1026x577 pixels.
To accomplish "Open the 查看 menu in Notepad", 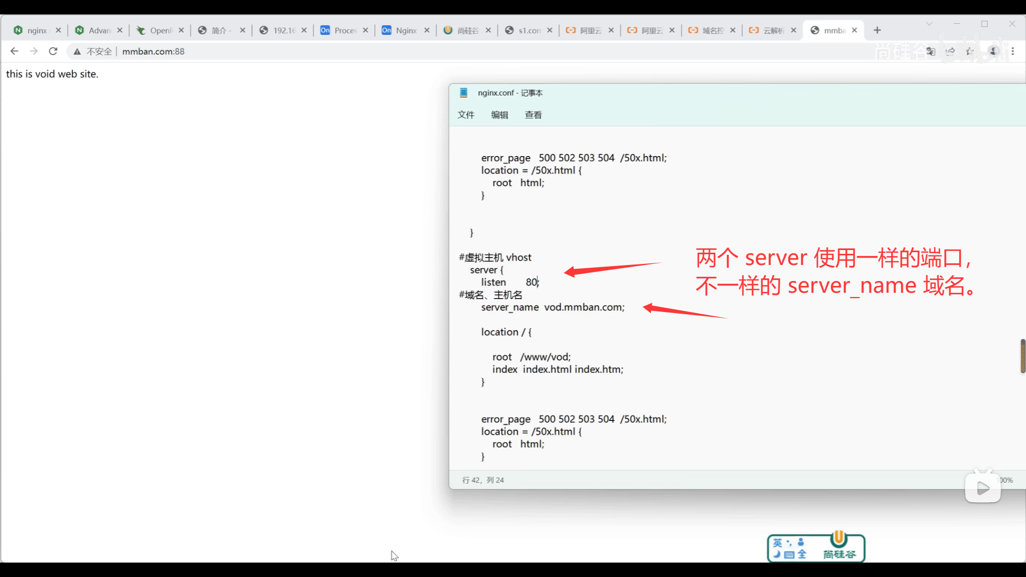I will point(533,115).
